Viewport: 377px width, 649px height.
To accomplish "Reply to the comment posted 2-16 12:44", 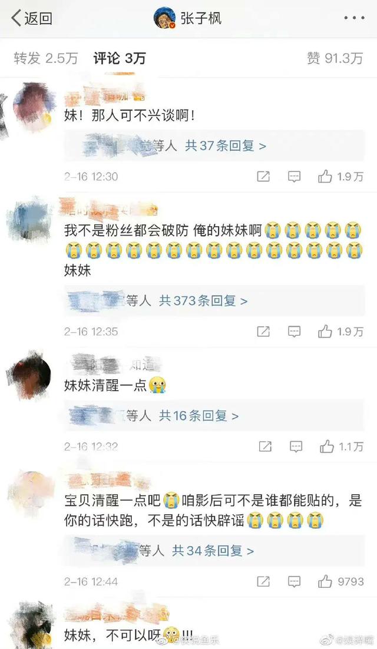I will (294, 581).
